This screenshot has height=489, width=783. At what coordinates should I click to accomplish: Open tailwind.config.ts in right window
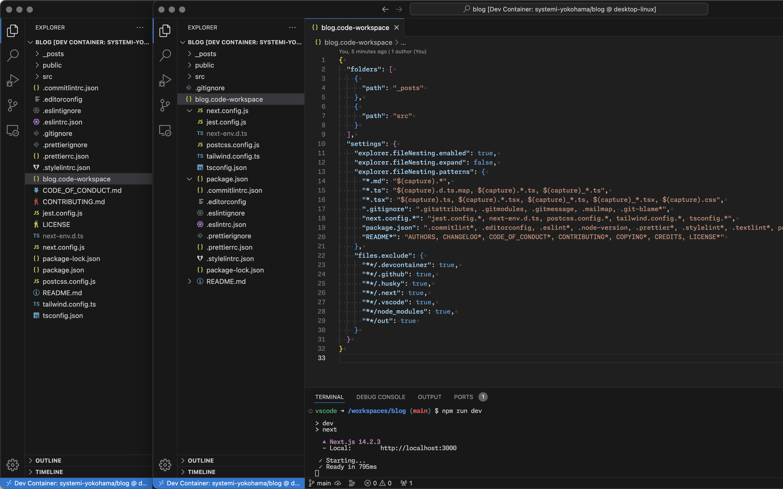tap(241, 156)
